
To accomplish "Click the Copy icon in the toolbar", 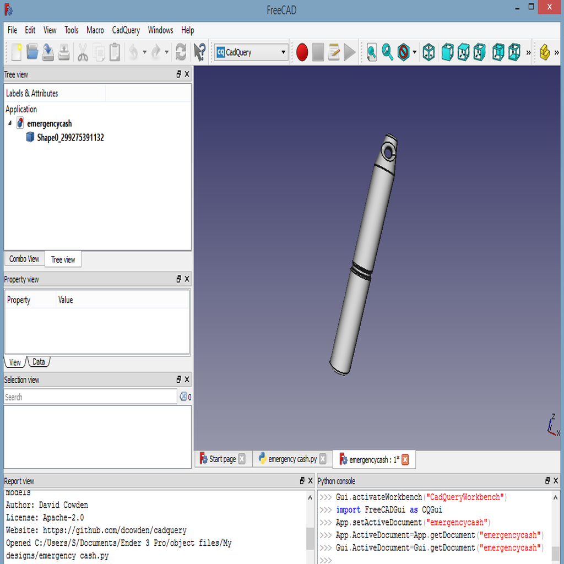I will [x=99, y=52].
